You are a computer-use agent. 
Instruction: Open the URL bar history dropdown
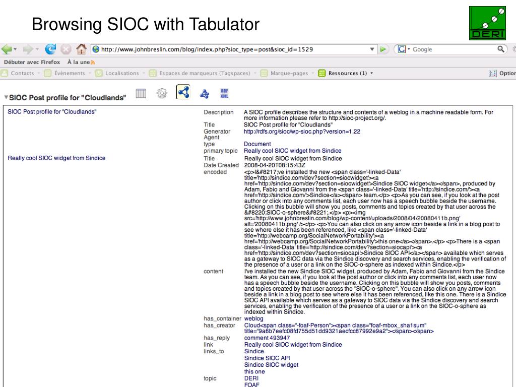point(372,49)
